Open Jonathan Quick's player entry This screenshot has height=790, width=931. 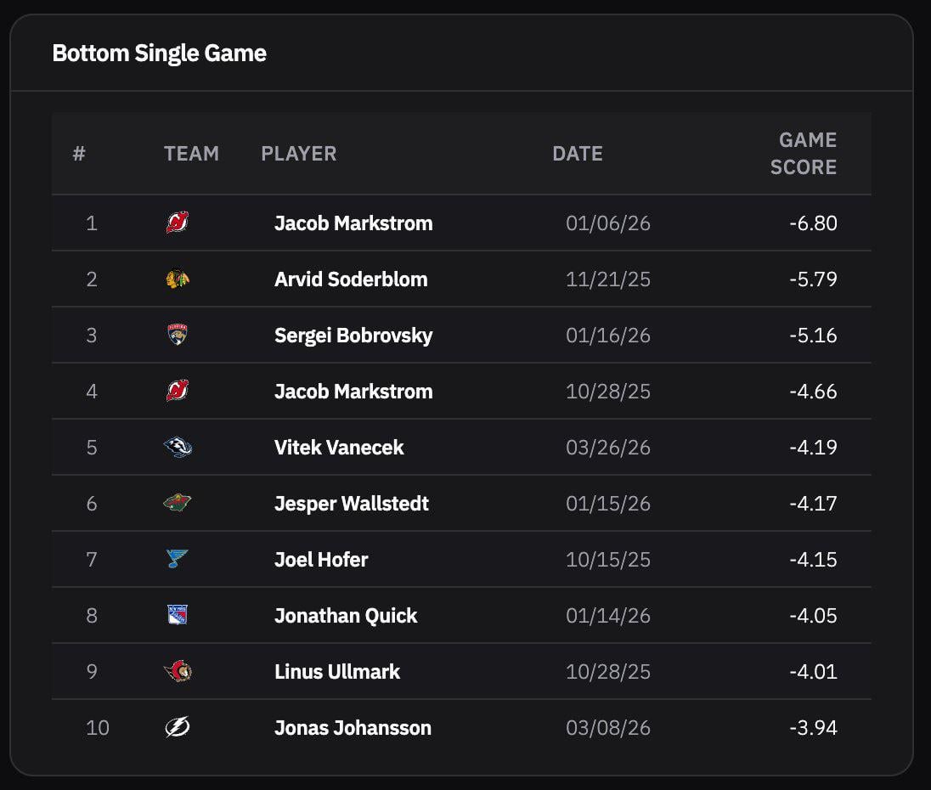point(345,615)
